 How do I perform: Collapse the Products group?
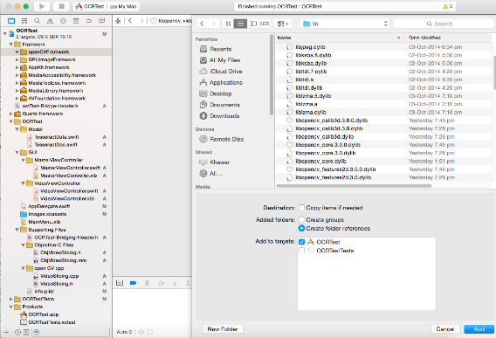[11, 307]
